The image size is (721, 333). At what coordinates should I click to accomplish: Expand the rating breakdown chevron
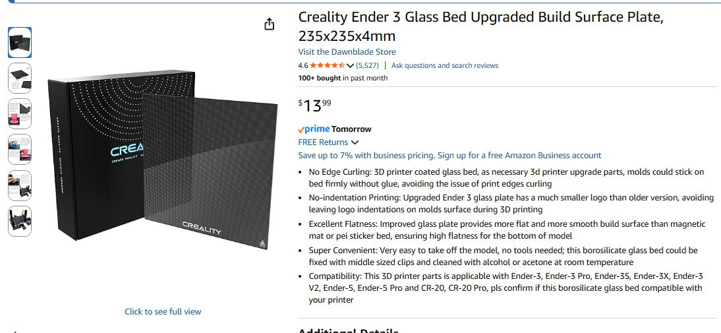350,65
